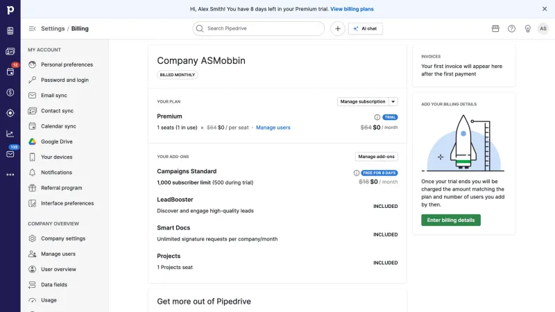
Task: Open Activities calendar icon with 12 badge
Action: click(10, 72)
